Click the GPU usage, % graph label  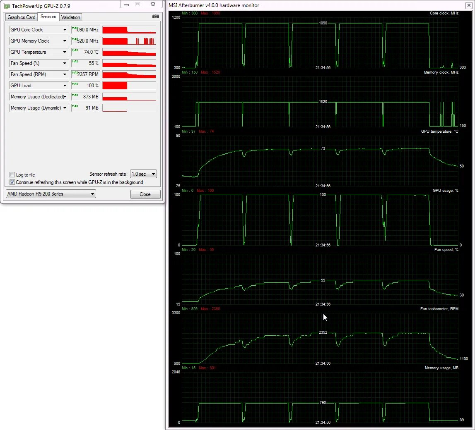(445, 191)
